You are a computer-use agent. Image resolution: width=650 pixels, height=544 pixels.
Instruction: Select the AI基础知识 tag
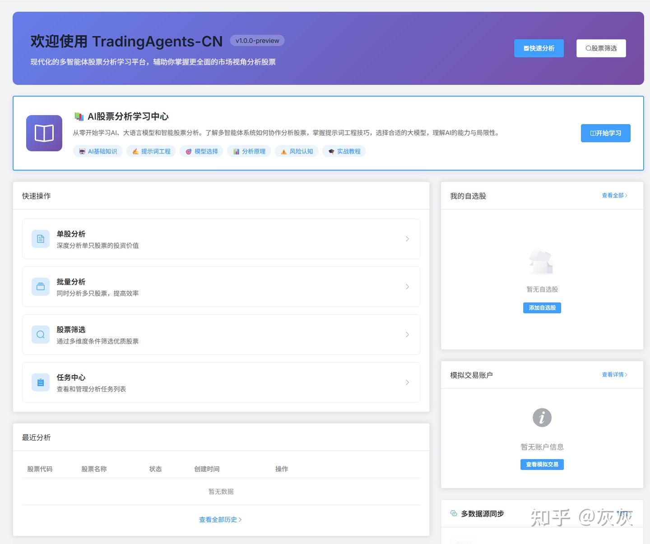[x=97, y=151]
